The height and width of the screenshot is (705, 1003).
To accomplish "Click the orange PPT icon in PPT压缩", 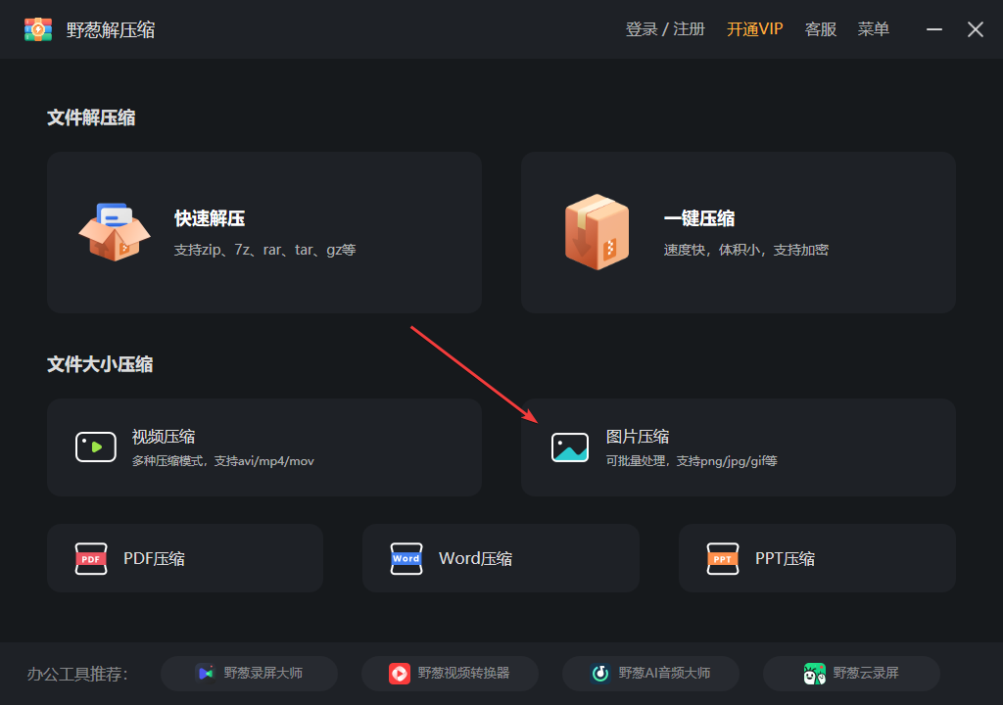I will (723, 558).
